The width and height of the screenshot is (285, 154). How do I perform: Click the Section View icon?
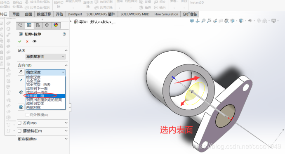[x=221, y=21]
